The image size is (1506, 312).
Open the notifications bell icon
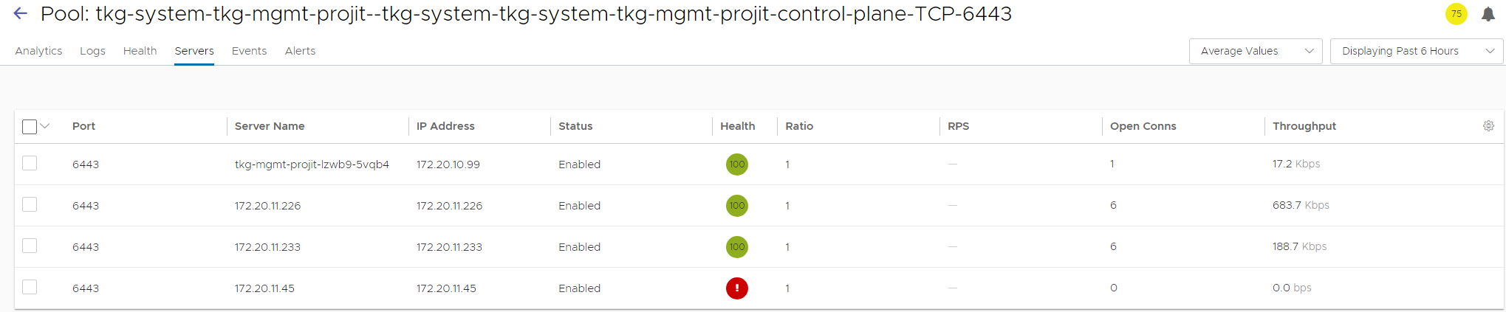1488,14
